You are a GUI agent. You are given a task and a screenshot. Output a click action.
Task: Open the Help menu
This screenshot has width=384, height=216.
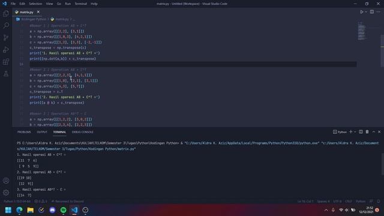click(94, 4)
